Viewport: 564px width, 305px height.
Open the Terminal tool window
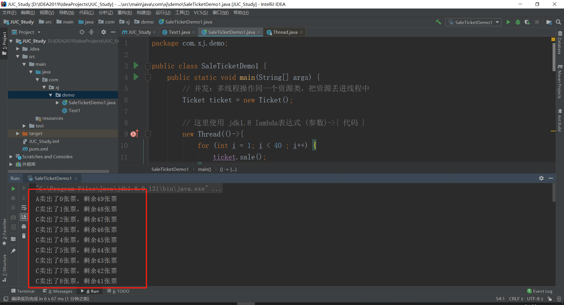(x=23, y=291)
